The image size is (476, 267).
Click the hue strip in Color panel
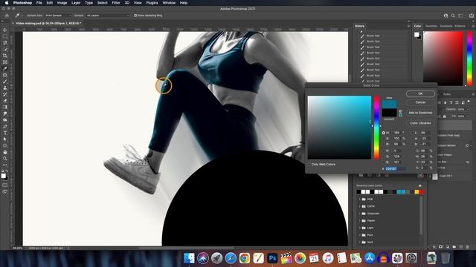pyautogui.click(x=469, y=59)
